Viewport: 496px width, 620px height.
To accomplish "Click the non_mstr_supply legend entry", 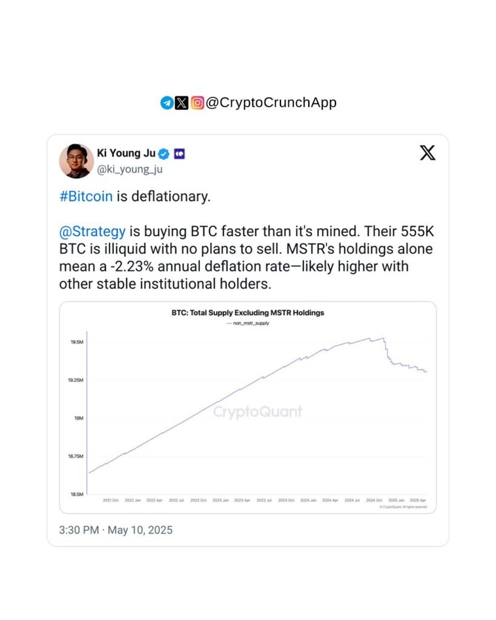I will pyautogui.click(x=248, y=323).
